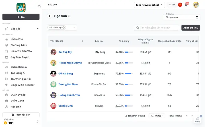
Task: Open Dạy Trực Tuyến calendar icon
Action: (7, 57)
